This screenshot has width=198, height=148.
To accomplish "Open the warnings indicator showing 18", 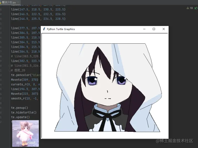I will [x=189, y=8].
